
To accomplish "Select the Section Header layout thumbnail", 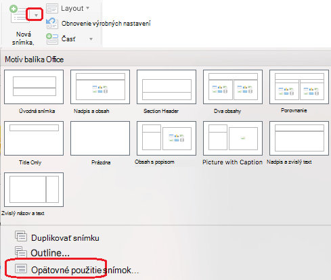I will click(167, 87).
